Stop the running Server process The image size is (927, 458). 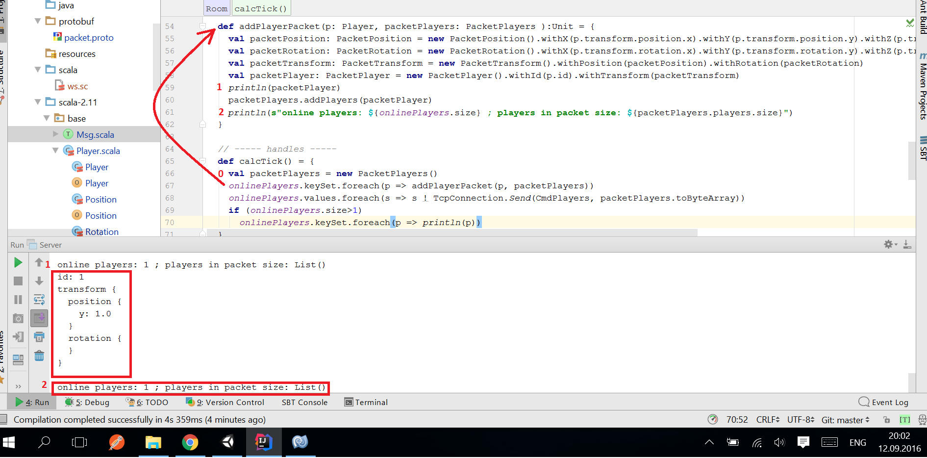[18, 281]
